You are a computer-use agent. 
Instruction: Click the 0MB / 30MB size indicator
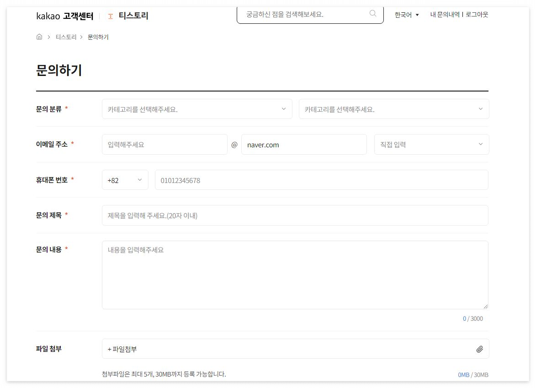(x=473, y=375)
